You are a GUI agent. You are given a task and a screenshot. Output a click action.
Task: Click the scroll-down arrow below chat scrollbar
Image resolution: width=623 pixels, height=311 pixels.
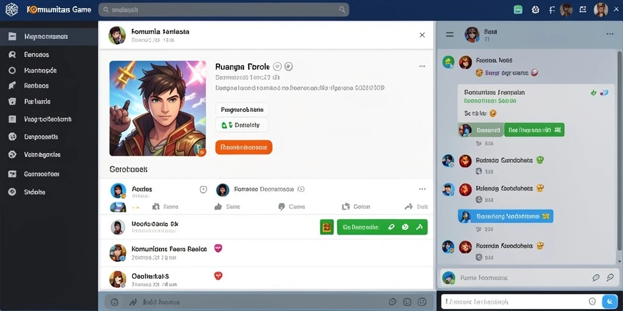[619, 261]
